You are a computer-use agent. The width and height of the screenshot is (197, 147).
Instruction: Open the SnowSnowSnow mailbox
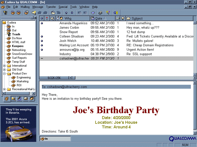[22, 54]
